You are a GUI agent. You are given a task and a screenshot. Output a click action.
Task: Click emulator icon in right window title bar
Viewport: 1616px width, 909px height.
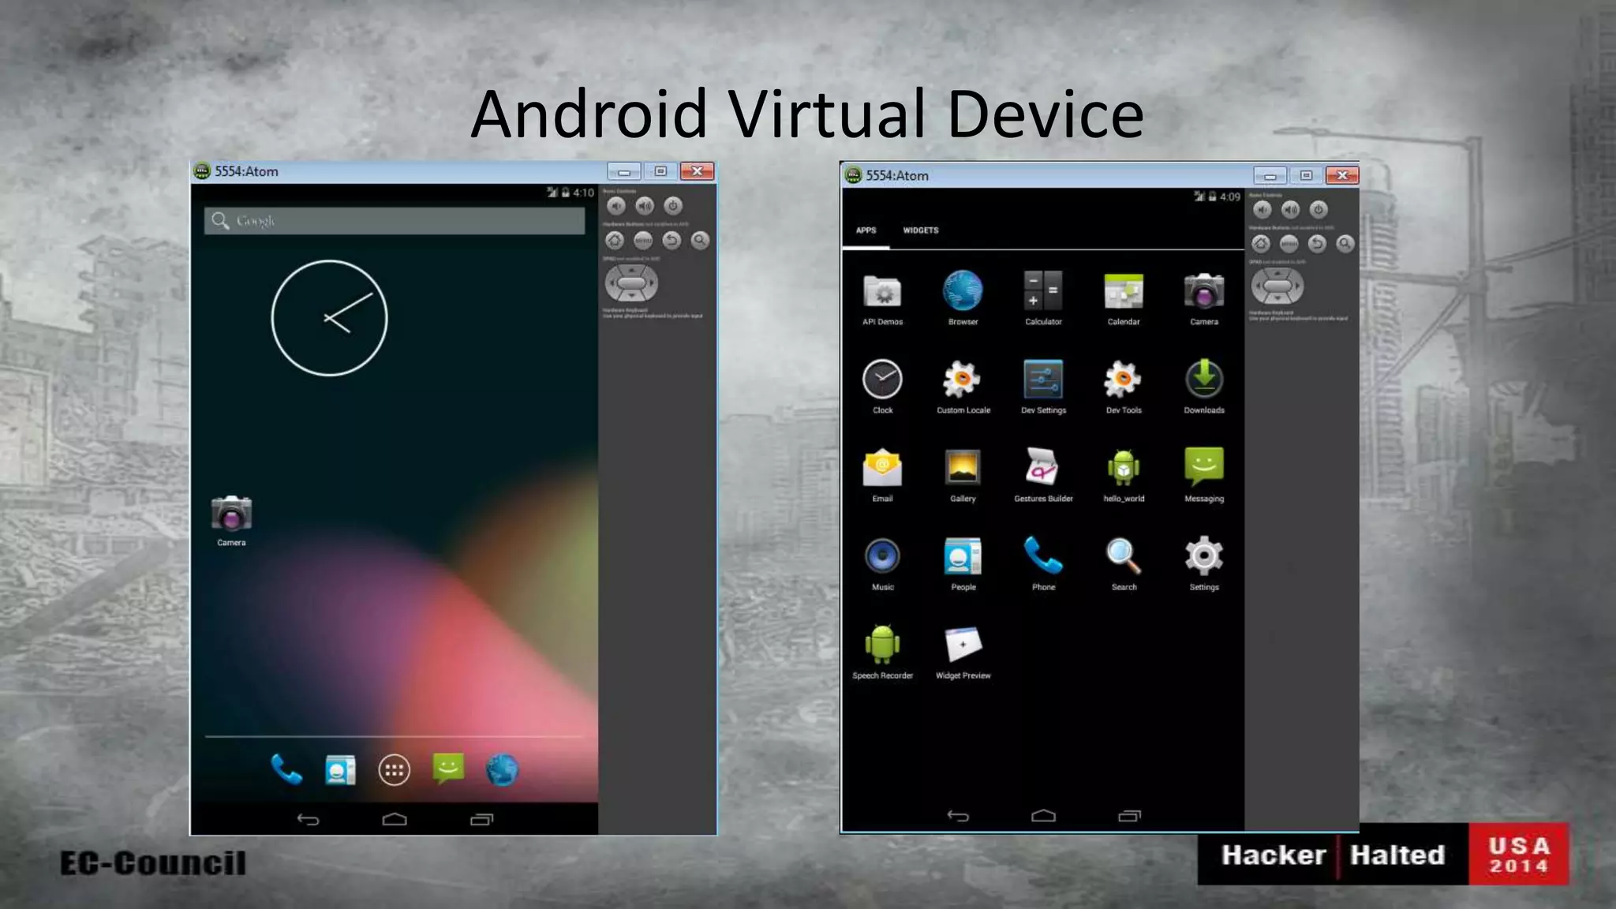[853, 175]
